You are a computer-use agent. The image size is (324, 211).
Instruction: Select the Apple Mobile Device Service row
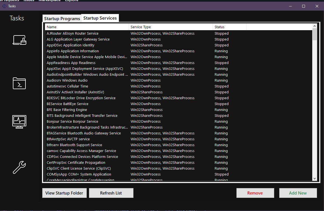tap(179, 57)
